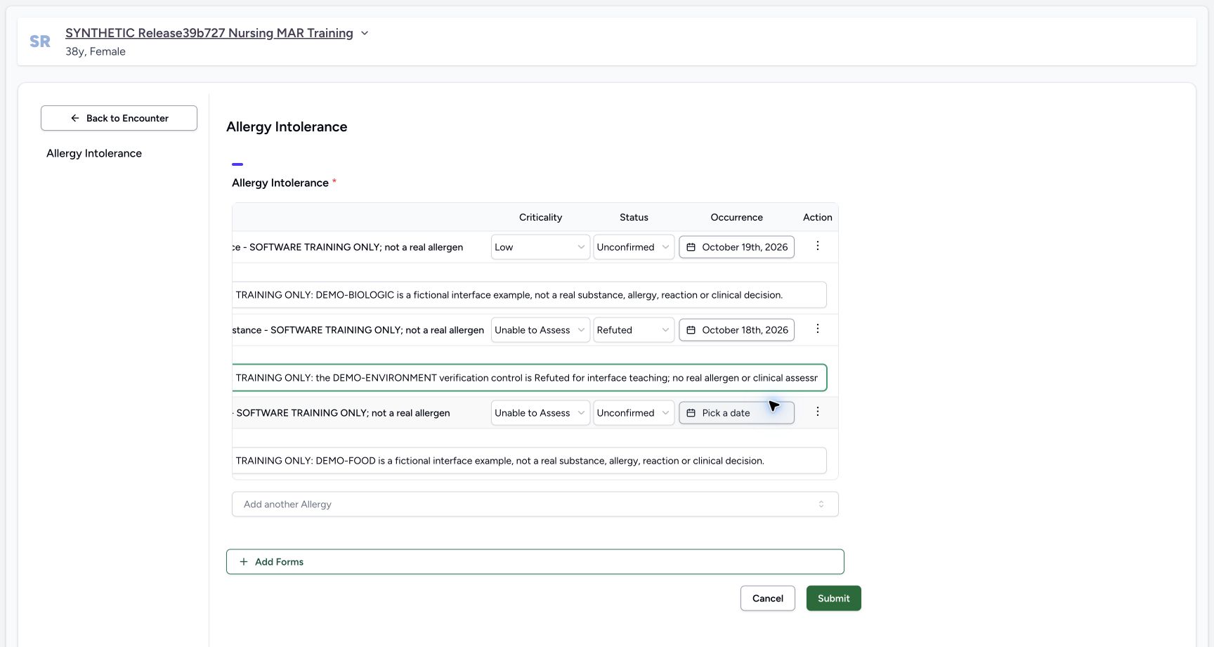1214x647 pixels.
Task: Open Criticality dropdown in Refuted row
Action: (540, 330)
